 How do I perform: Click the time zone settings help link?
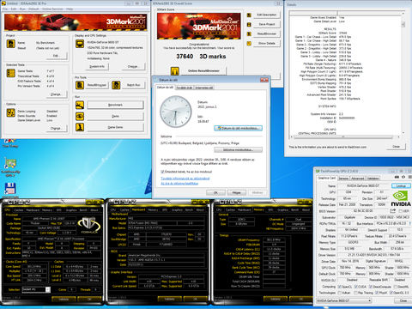pyautogui.click(x=179, y=184)
